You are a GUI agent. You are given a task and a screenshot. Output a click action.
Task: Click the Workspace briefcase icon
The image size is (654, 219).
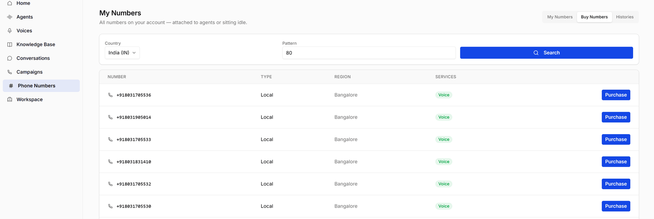click(10, 100)
